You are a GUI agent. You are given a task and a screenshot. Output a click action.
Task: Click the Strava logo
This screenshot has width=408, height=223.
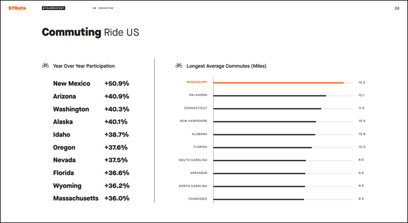click(x=17, y=8)
